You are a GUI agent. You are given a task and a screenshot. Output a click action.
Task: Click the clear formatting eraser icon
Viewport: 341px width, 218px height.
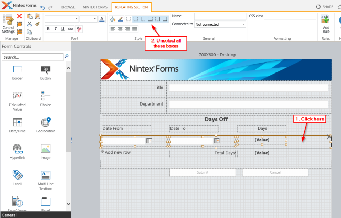point(79,29)
